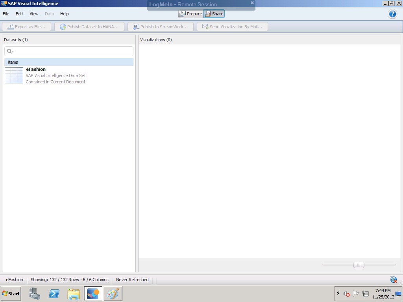Switch to the Prepare view
This screenshot has width=403, height=302.
(x=191, y=14)
